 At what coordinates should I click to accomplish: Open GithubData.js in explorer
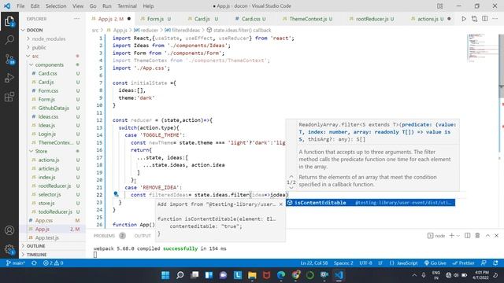[x=54, y=108]
